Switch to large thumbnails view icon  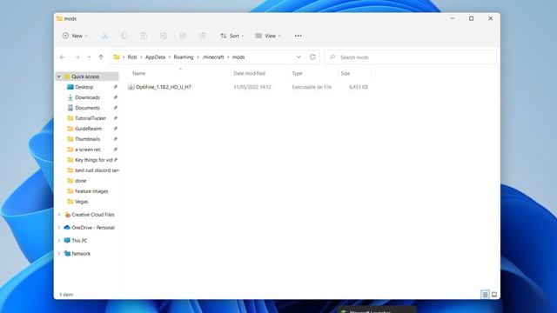pyautogui.click(x=494, y=295)
